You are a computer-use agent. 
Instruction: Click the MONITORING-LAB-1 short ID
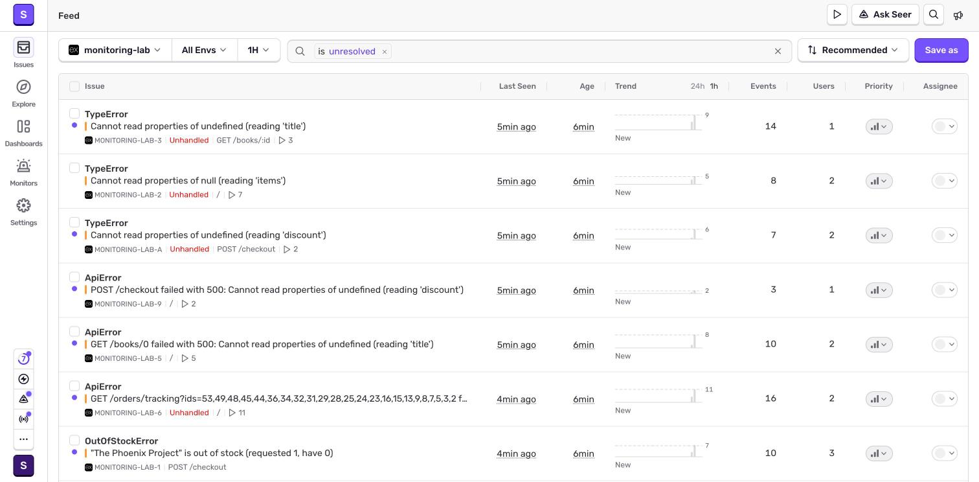point(127,467)
